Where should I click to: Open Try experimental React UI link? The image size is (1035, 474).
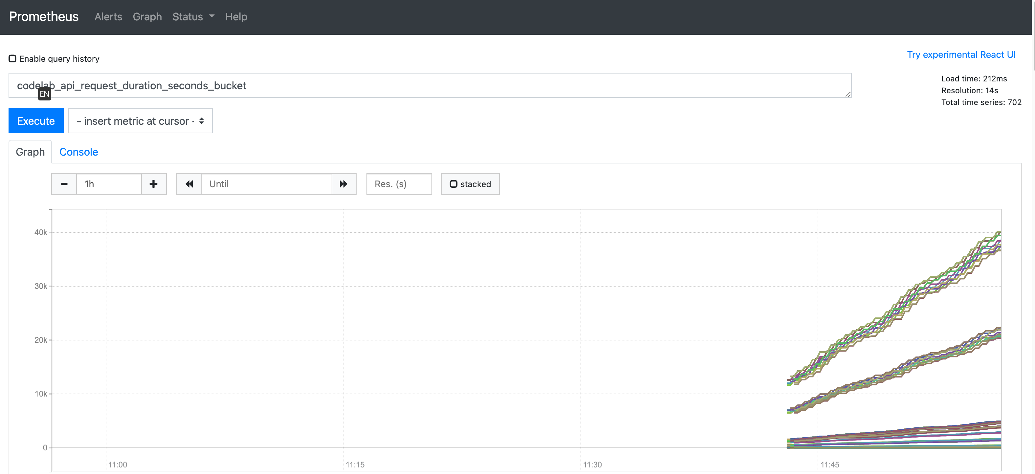pyautogui.click(x=961, y=54)
